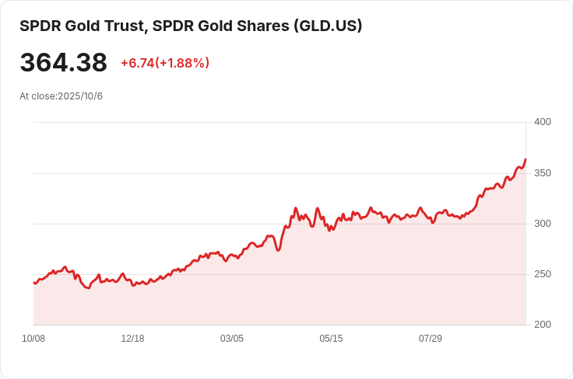Click the leftmost start of the price line
The width and height of the screenshot is (573, 379).
tap(33, 283)
